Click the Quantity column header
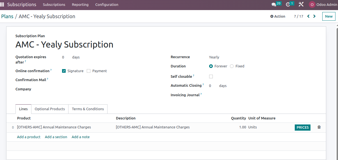This screenshot has height=160, width=338. pyautogui.click(x=239, y=118)
